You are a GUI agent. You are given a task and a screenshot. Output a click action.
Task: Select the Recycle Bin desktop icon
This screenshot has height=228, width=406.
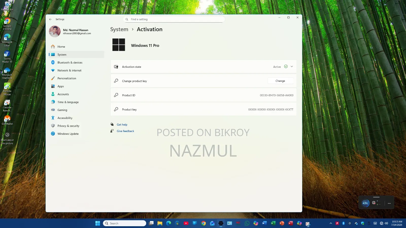coord(7,6)
